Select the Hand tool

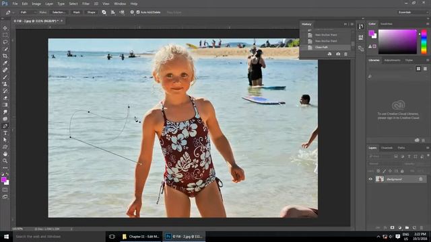5,154
